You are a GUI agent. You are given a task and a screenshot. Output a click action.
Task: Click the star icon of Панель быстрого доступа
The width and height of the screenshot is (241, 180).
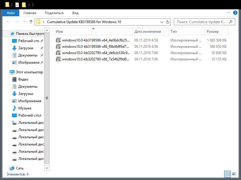click(x=12, y=34)
